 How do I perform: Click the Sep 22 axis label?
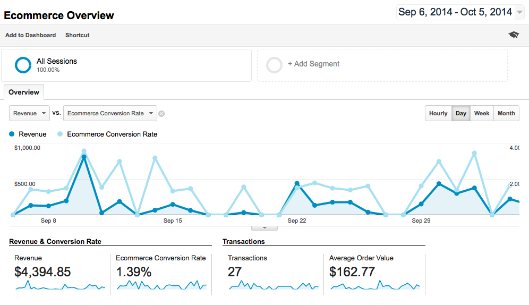pyautogui.click(x=296, y=221)
